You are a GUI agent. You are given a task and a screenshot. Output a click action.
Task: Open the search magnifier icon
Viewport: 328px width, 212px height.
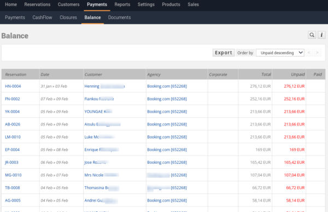coord(312,35)
